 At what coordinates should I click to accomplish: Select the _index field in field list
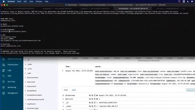30,64
